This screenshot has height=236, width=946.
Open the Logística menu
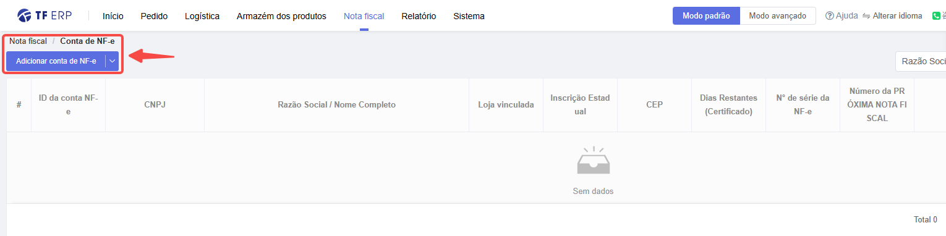[x=202, y=16]
